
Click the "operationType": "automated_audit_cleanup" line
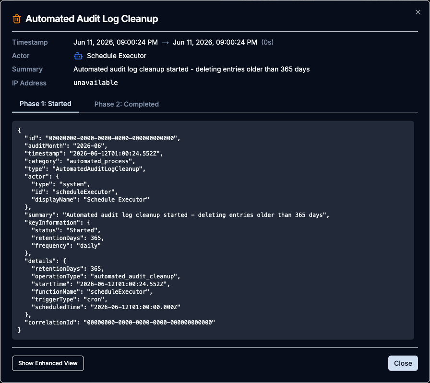[x=106, y=276]
